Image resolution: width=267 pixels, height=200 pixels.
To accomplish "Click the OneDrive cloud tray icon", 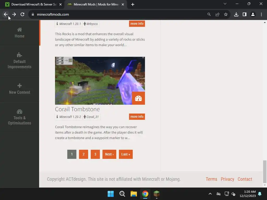I will coord(219,194).
